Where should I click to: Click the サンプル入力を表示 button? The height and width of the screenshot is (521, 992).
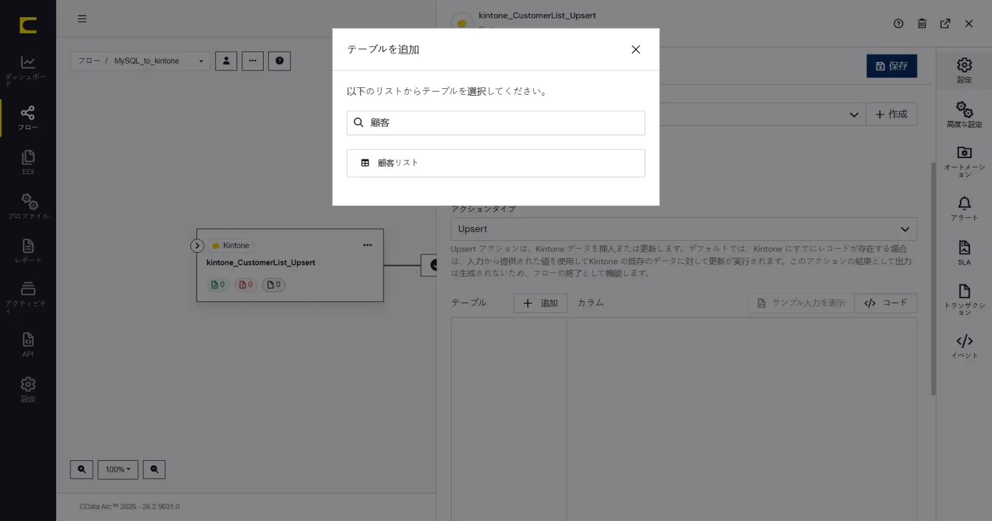801,303
